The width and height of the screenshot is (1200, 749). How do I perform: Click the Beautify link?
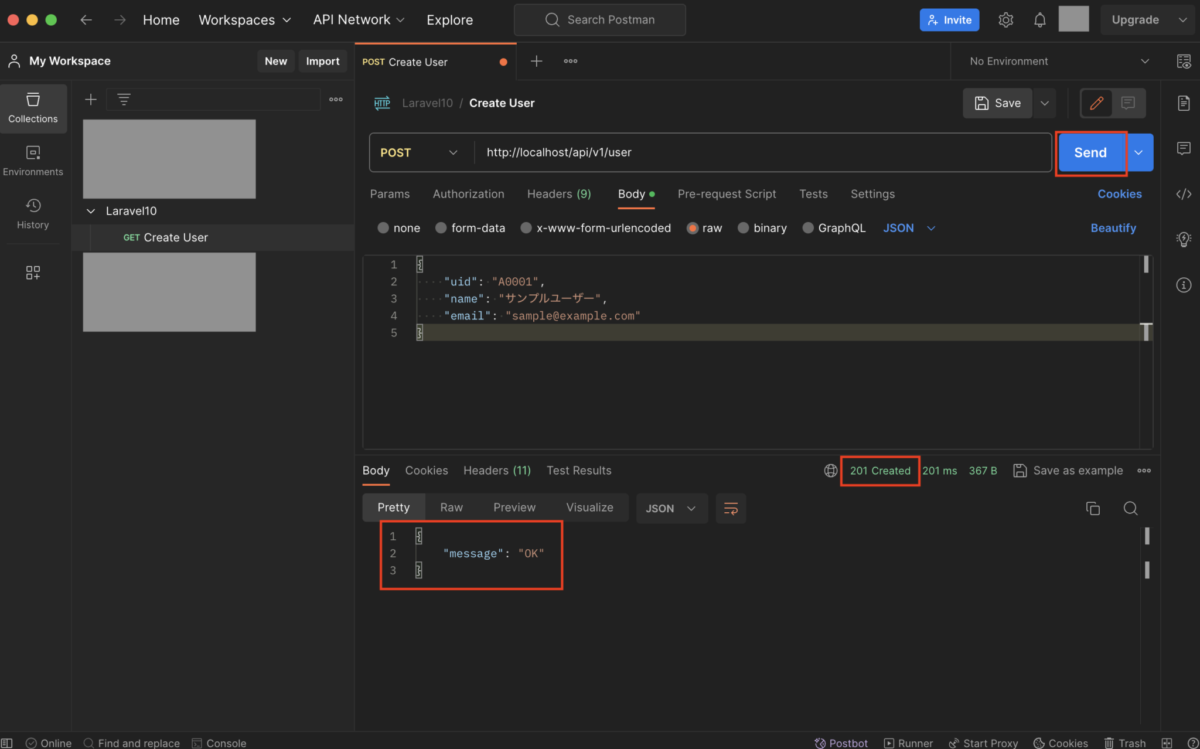click(1113, 228)
